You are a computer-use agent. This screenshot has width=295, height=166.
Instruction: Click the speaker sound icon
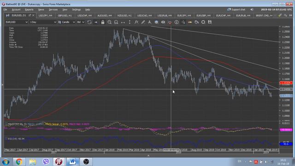point(252,9)
